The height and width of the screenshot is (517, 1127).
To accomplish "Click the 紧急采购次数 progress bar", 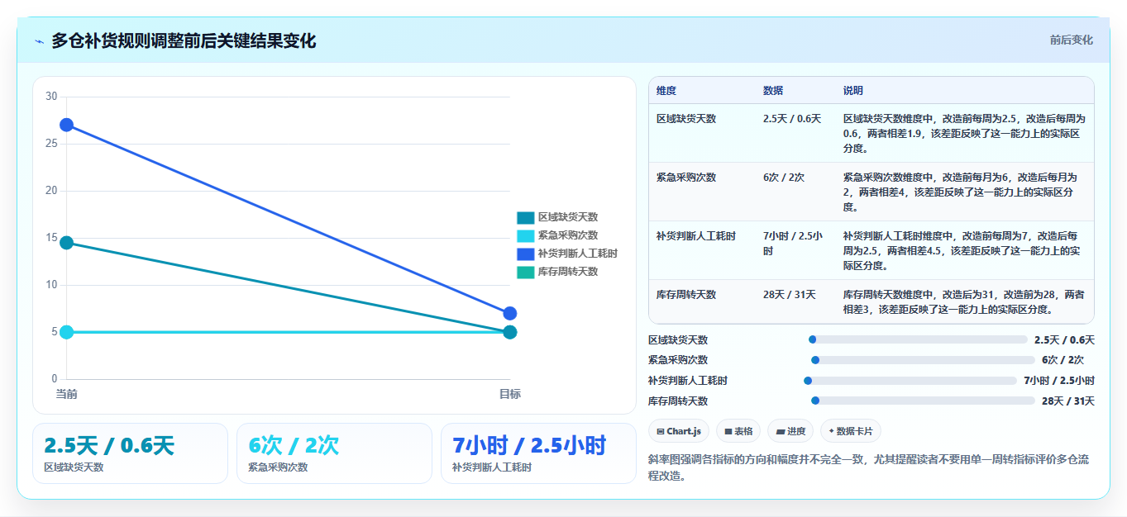I will (x=923, y=360).
